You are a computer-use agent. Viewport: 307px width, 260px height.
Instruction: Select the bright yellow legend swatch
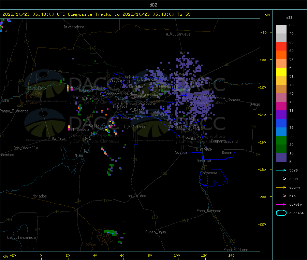(281, 72)
